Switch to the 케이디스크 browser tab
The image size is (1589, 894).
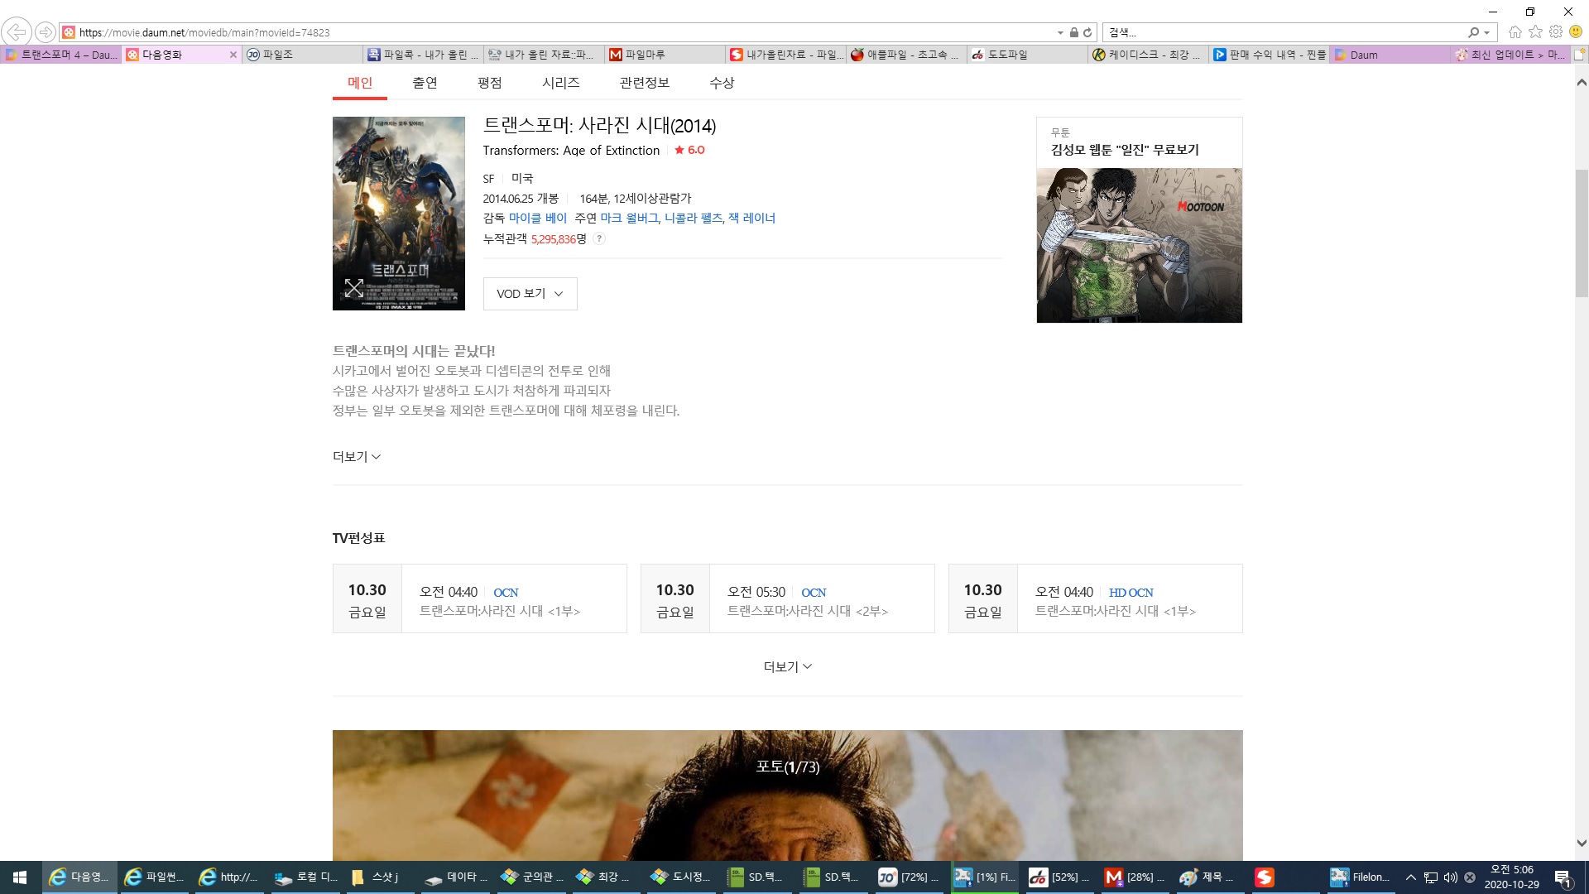[x=1148, y=55]
